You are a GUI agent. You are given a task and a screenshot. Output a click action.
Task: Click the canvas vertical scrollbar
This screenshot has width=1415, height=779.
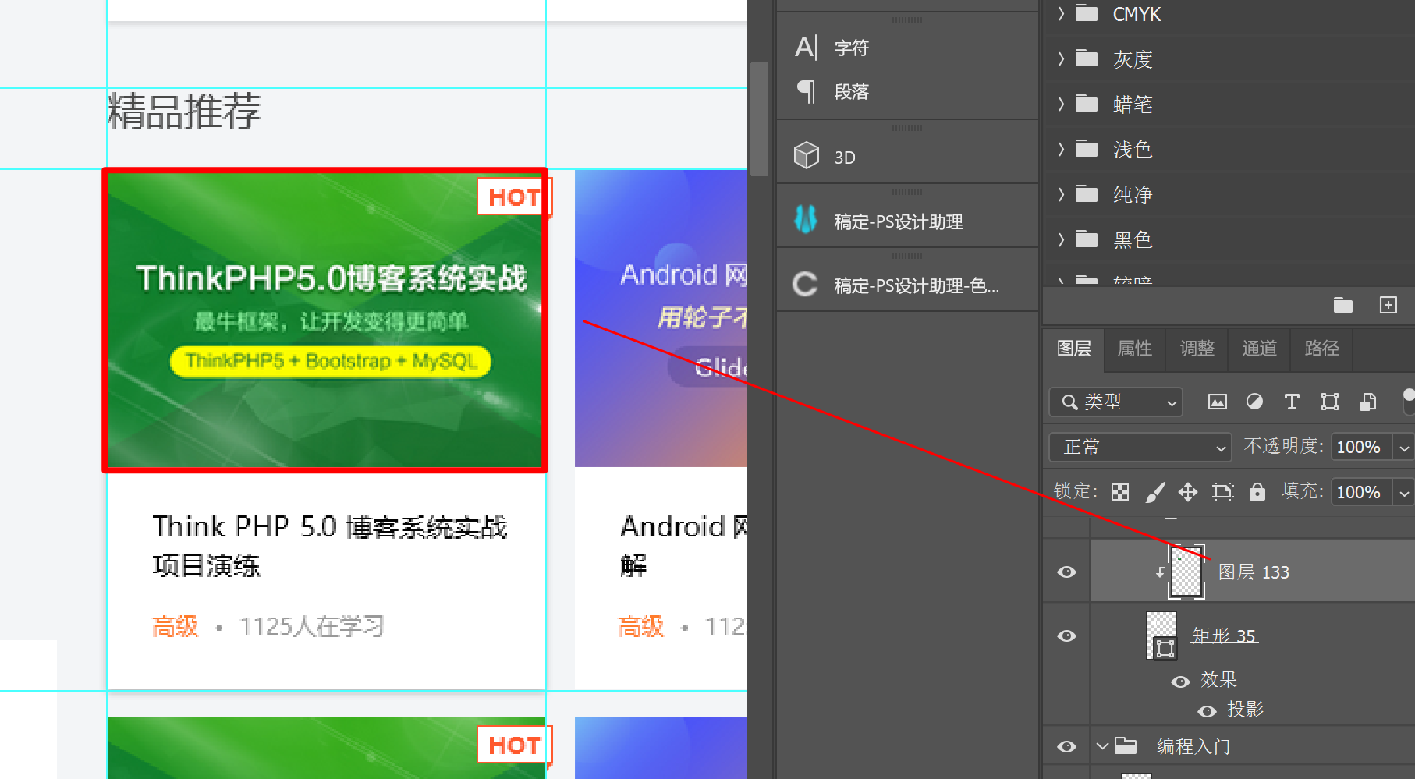[759, 119]
